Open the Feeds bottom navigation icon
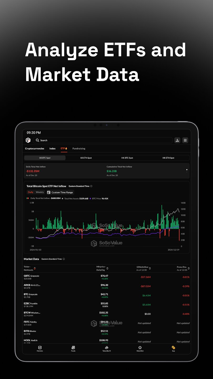The image size is (213, 379). (x=73, y=348)
